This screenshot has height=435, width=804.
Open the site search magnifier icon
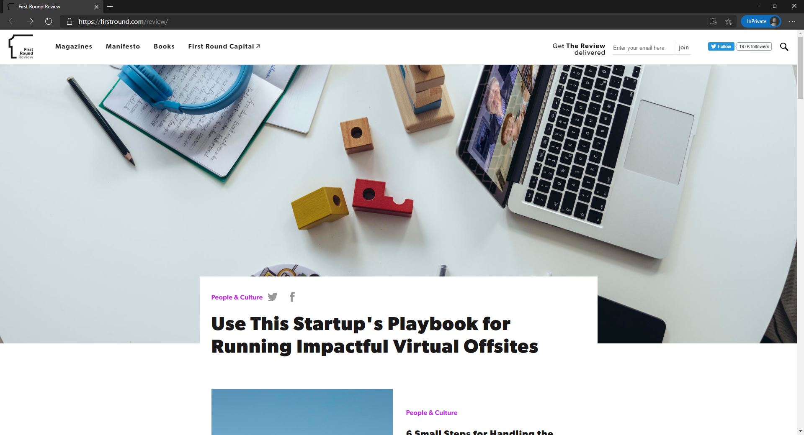(784, 47)
